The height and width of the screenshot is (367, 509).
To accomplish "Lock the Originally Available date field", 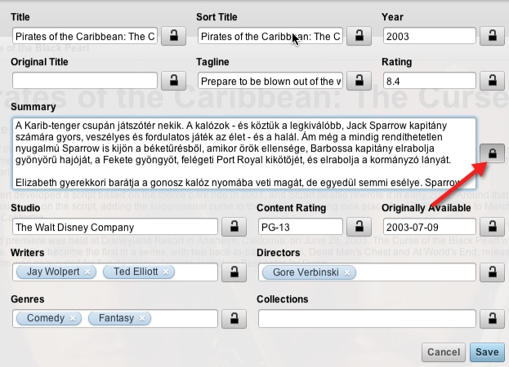I will click(x=492, y=227).
